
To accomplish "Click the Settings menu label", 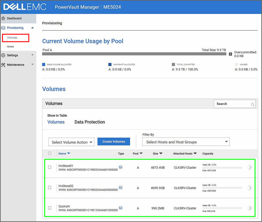I will click(12, 55).
